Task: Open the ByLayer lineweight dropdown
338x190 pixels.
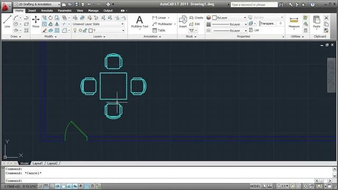Action: (x=229, y=24)
